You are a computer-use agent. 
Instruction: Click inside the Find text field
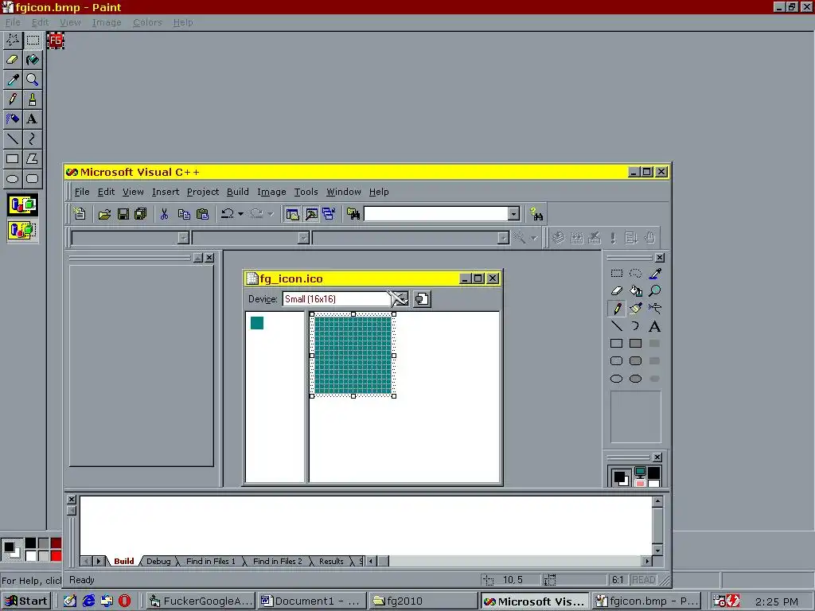pos(436,213)
